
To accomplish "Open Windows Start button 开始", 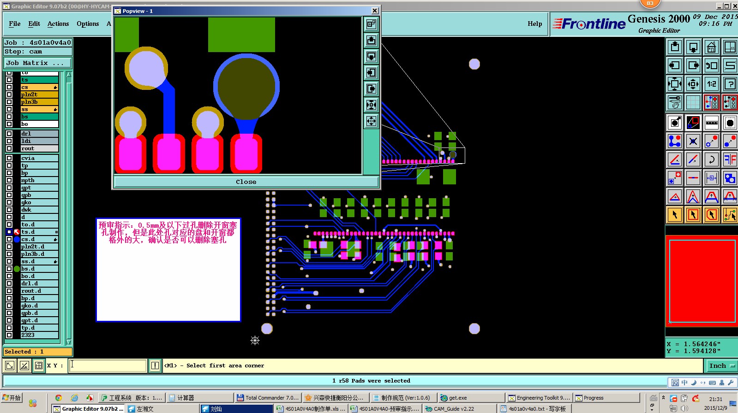I will coord(12,398).
